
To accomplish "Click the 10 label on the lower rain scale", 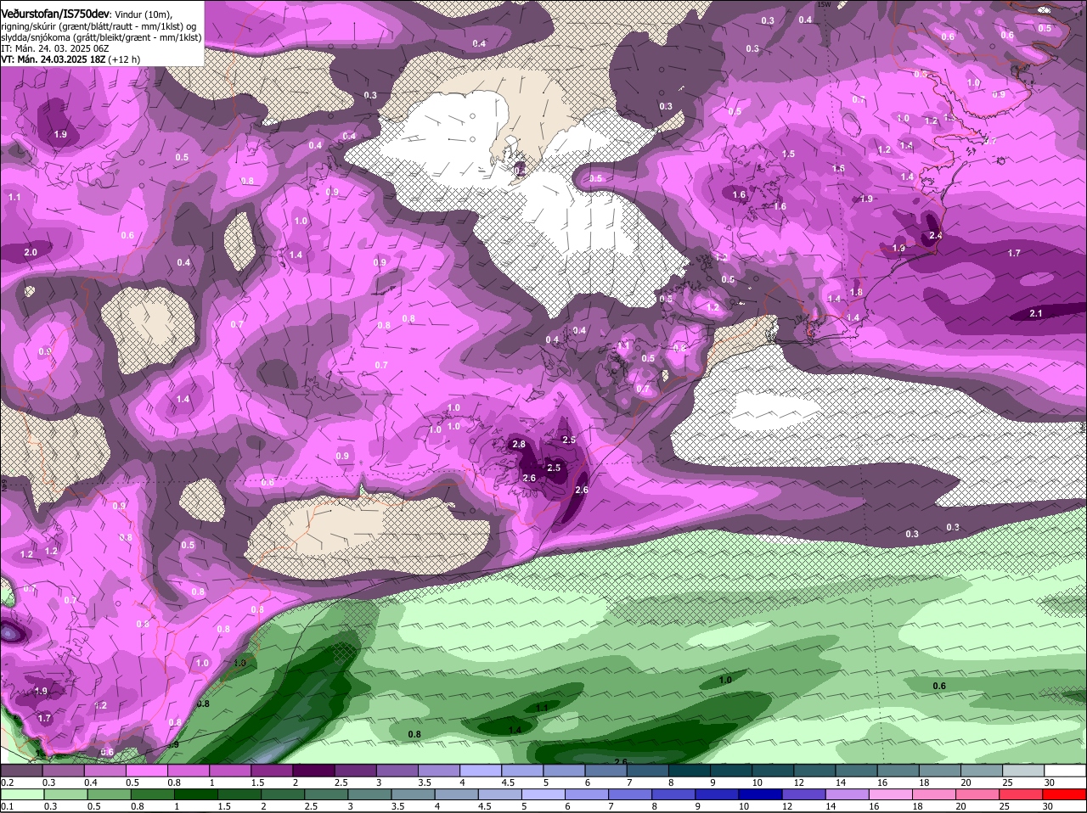I will (744, 806).
